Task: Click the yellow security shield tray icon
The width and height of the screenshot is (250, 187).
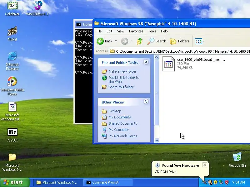Action: pyautogui.click(x=215, y=182)
